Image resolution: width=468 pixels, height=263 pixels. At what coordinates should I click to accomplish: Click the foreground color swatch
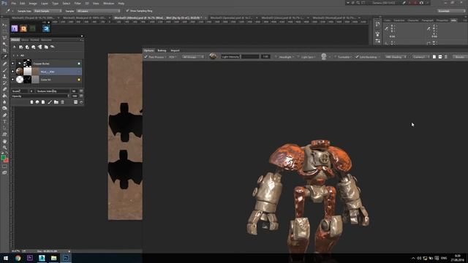(x=3, y=158)
